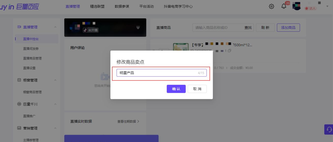Expand the account dropdown arrow at top right
The height and width of the screenshot is (142, 333).
[327, 6]
